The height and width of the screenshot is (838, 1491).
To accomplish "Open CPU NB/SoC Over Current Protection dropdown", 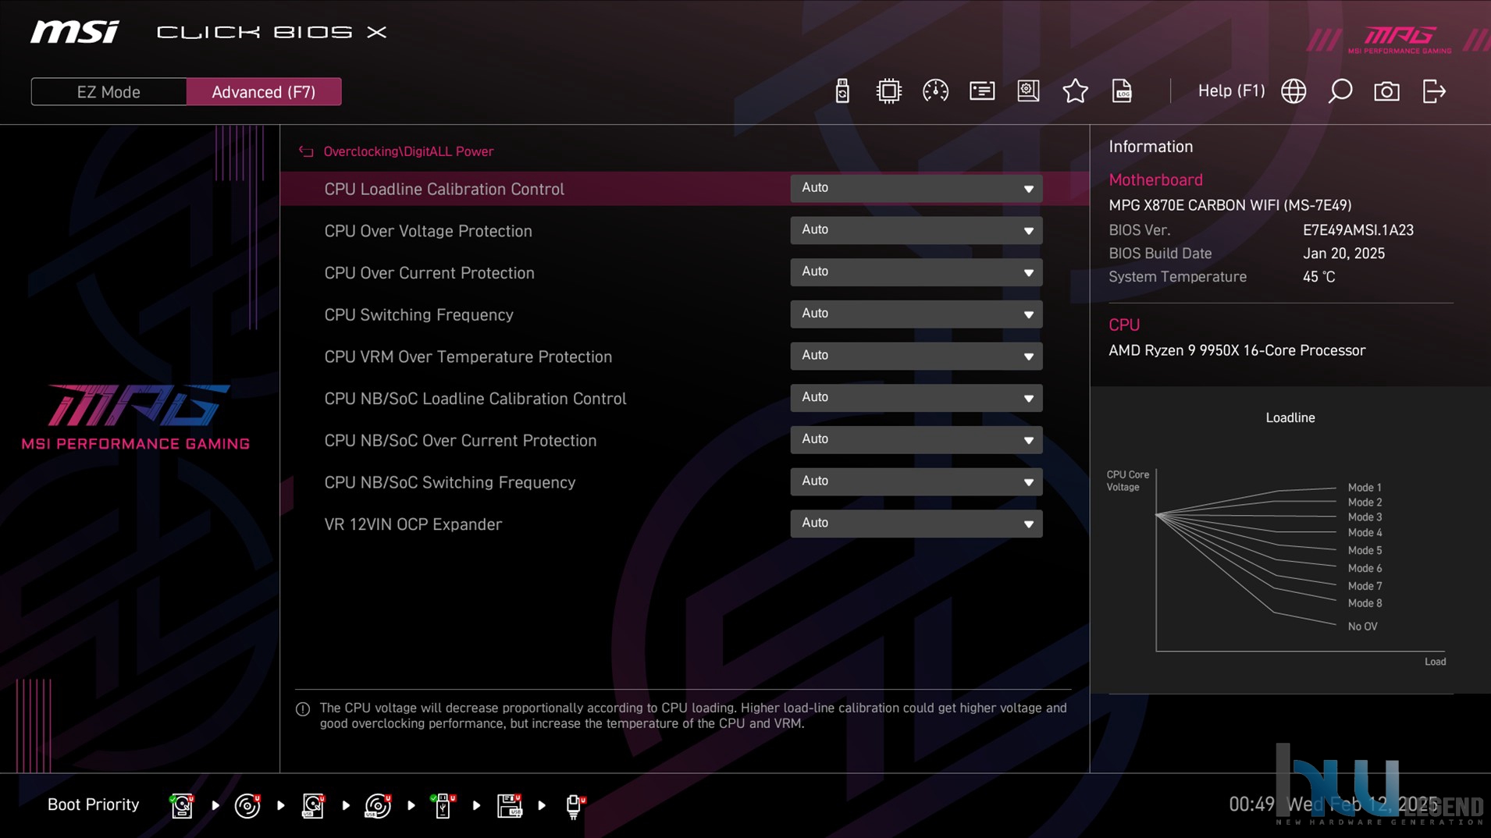I will pyautogui.click(x=916, y=440).
